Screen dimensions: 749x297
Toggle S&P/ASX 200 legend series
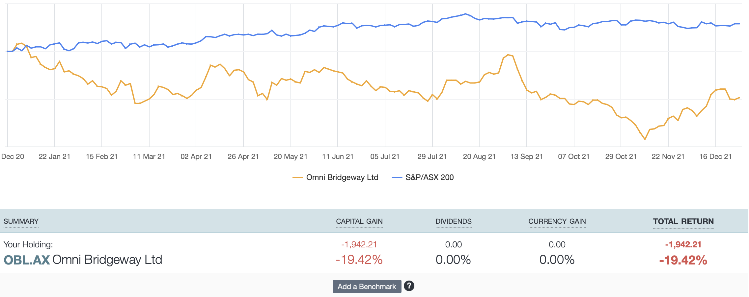(x=429, y=177)
